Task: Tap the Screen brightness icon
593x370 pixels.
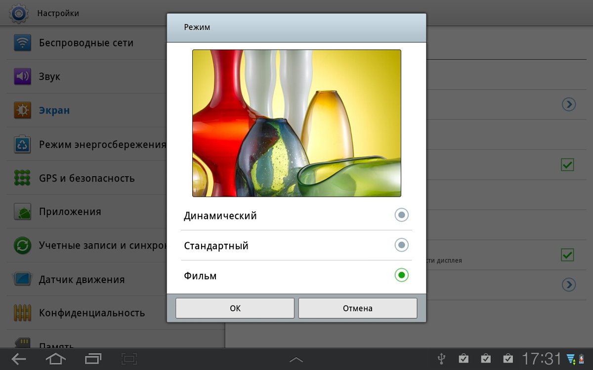Action: pyautogui.click(x=22, y=111)
